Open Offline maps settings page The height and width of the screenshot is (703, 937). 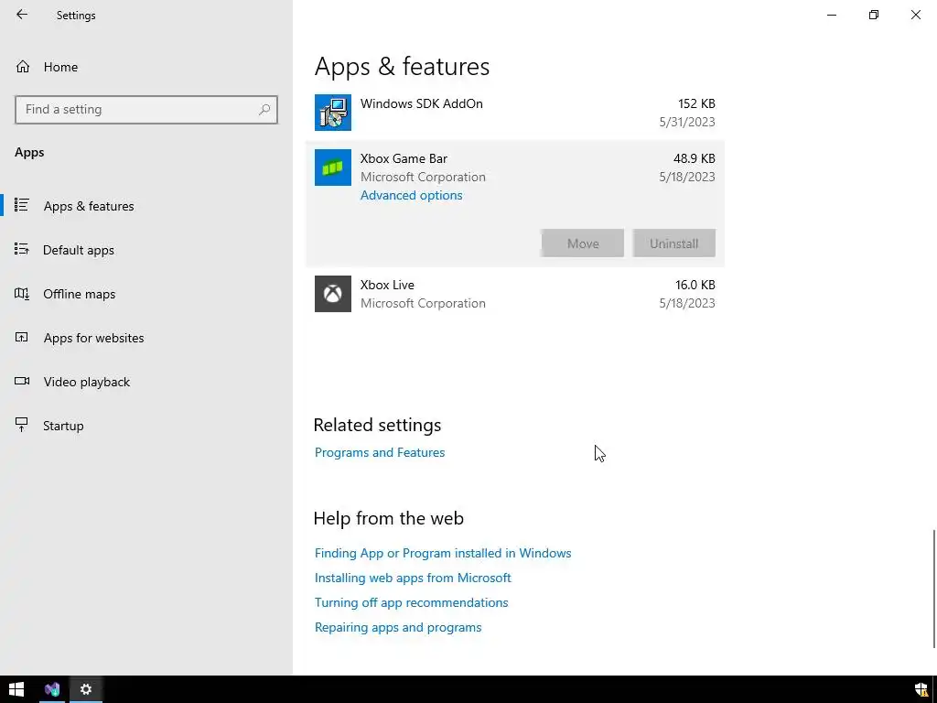pyautogui.click(x=146, y=294)
